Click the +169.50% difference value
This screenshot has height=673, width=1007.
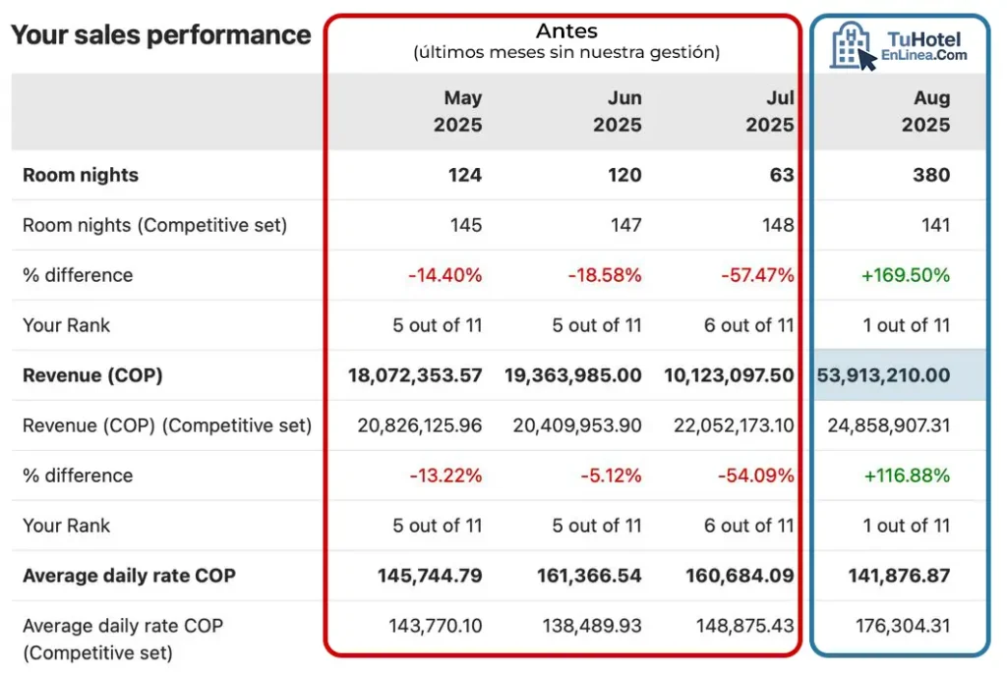point(906,275)
